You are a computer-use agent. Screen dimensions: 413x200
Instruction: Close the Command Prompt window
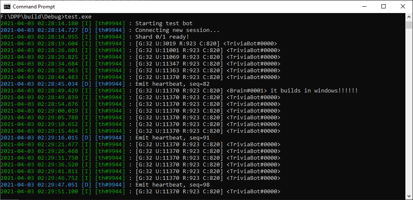(402, 7)
